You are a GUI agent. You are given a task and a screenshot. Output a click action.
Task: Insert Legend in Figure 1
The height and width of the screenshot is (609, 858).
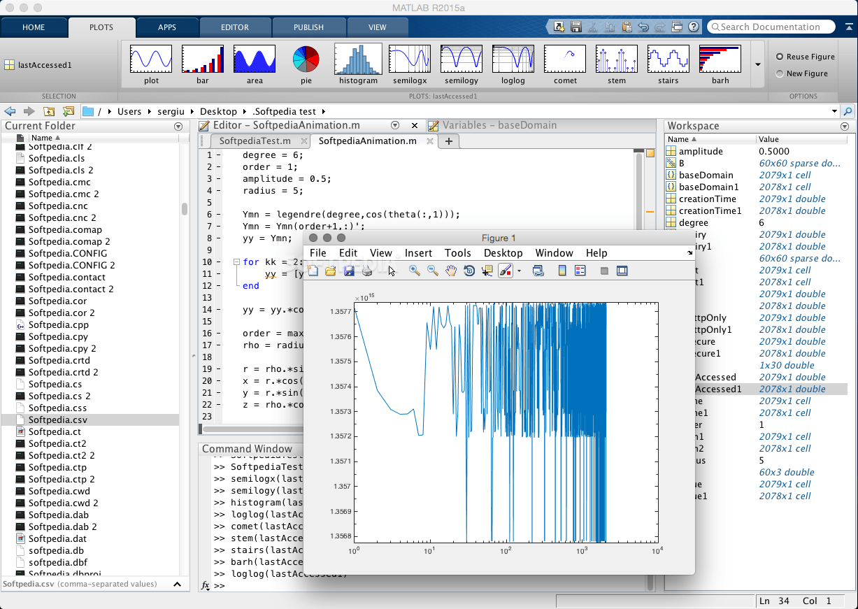(580, 271)
